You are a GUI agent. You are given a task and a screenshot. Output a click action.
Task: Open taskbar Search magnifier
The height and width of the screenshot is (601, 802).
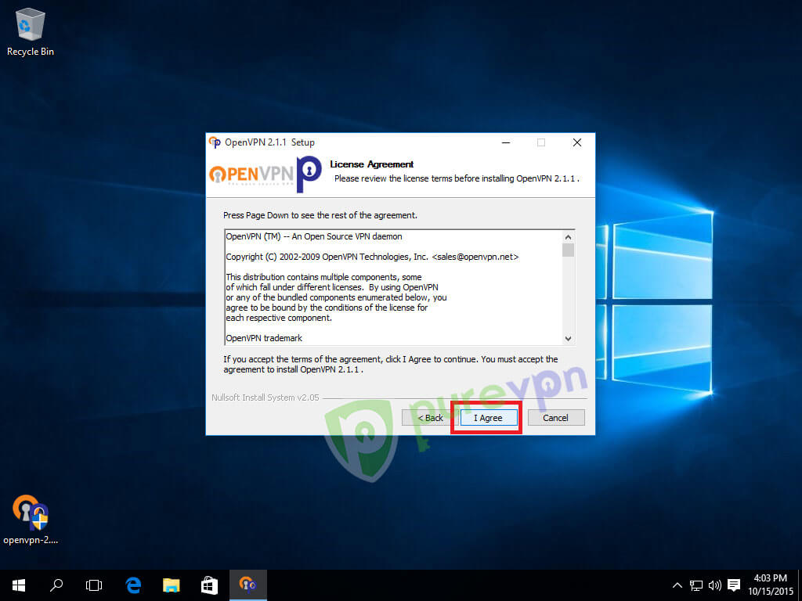[x=56, y=585]
